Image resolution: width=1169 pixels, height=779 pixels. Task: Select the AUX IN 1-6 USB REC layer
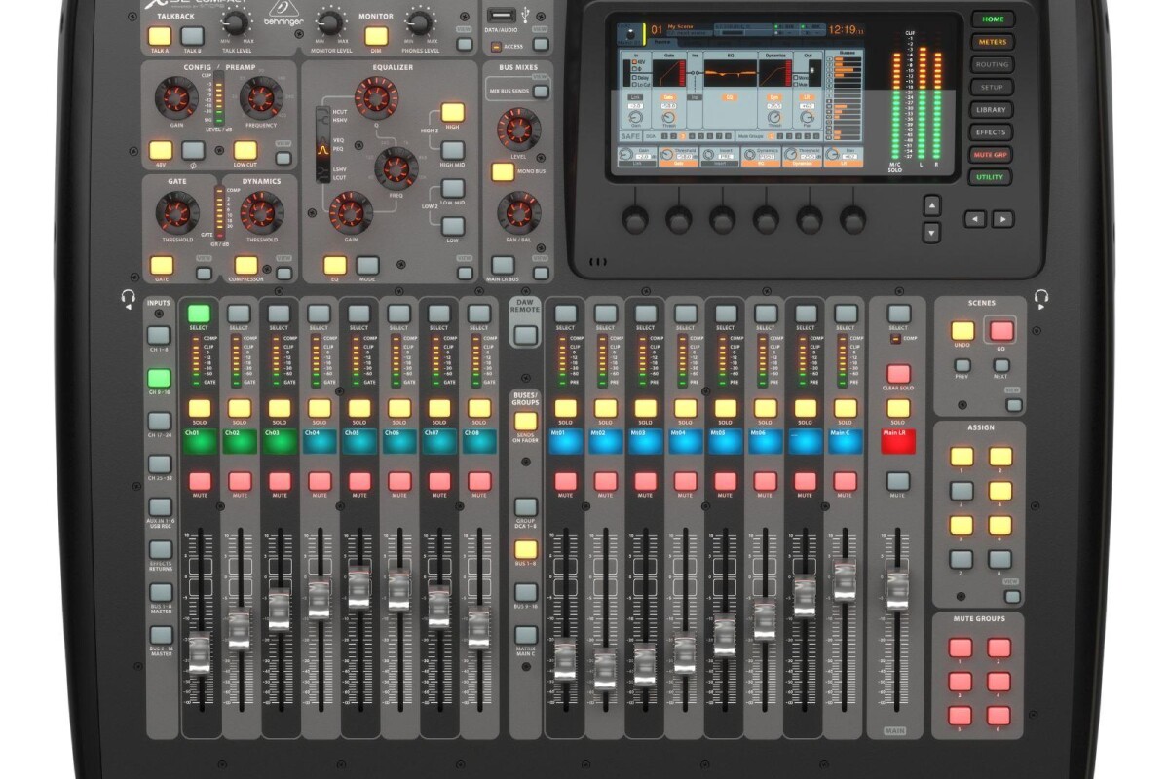pos(160,506)
